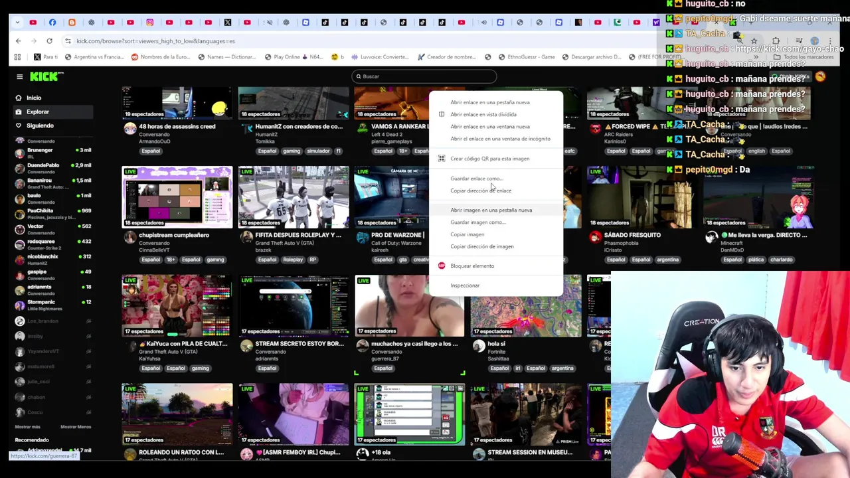Viewport: 850px width, 478px height.
Task: Open the Instagram tab in the tab strip
Action: (150, 23)
